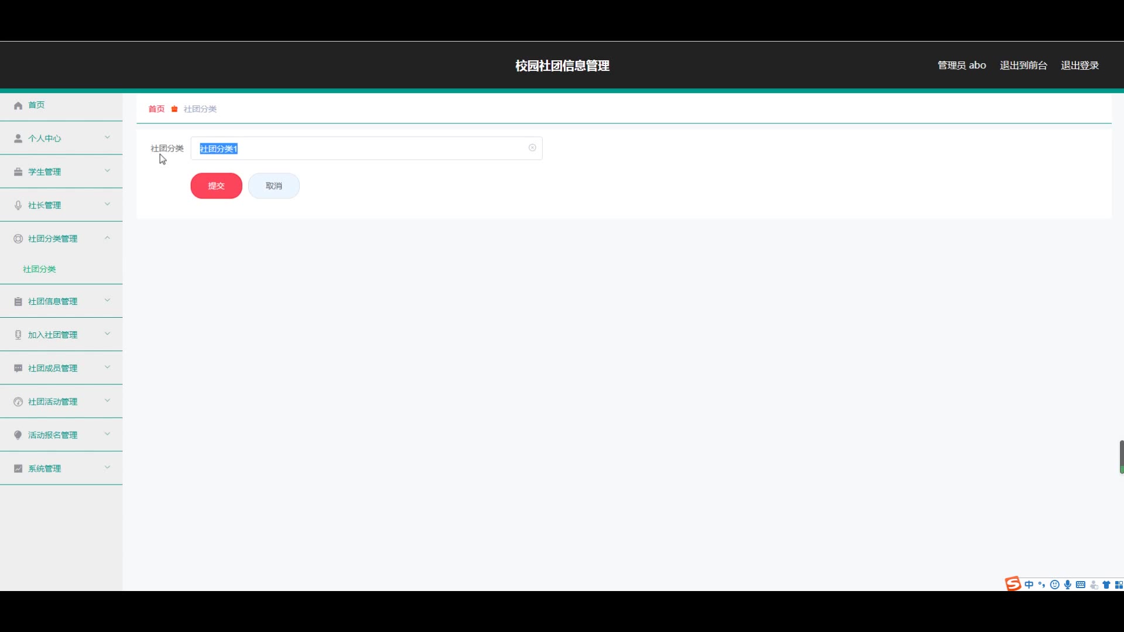Click the red 提交 submit button
This screenshot has width=1124, height=632.
click(x=216, y=186)
